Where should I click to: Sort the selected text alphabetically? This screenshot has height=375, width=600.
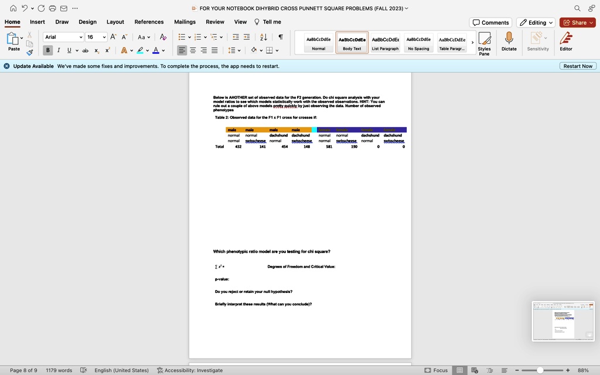pyautogui.click(x=264, y=36)
